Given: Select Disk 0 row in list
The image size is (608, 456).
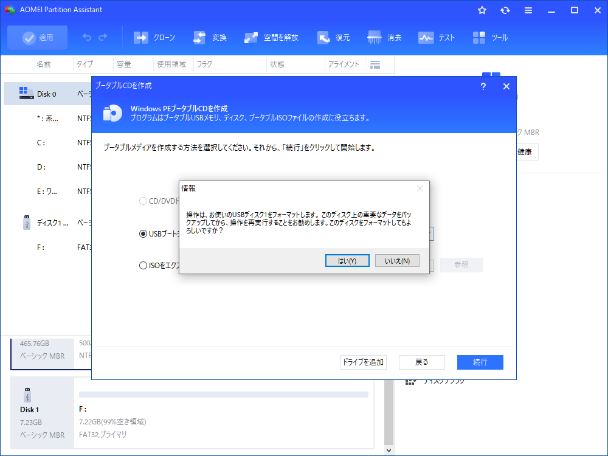Looking at the screenshot, I should [x=47, y=94].
